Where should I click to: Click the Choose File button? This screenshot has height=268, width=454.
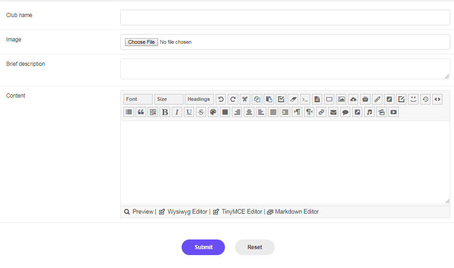tap(142, 42)
